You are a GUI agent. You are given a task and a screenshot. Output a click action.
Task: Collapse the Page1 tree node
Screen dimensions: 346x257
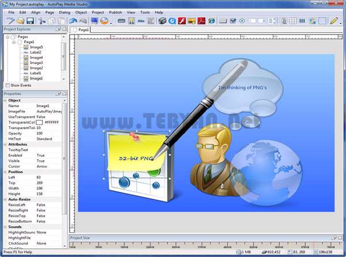point(14,42)
